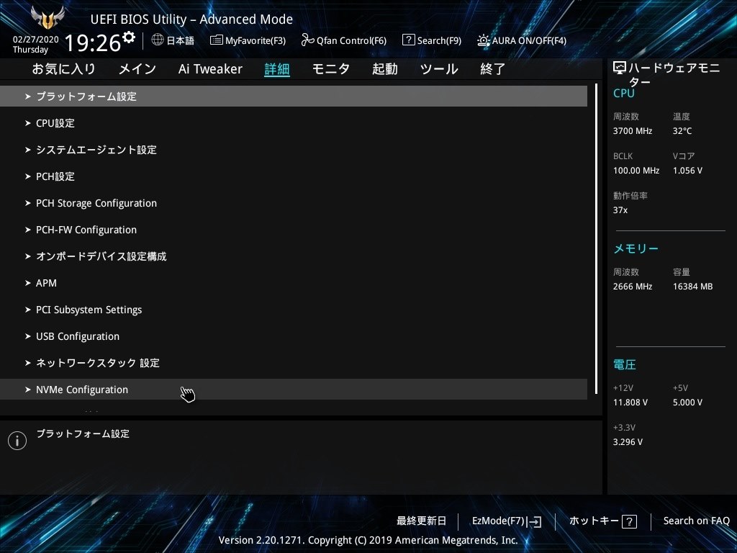737x553 pixels.
Task: Expand PCI Subsystem Settings arrow
Action: (28, 310)
